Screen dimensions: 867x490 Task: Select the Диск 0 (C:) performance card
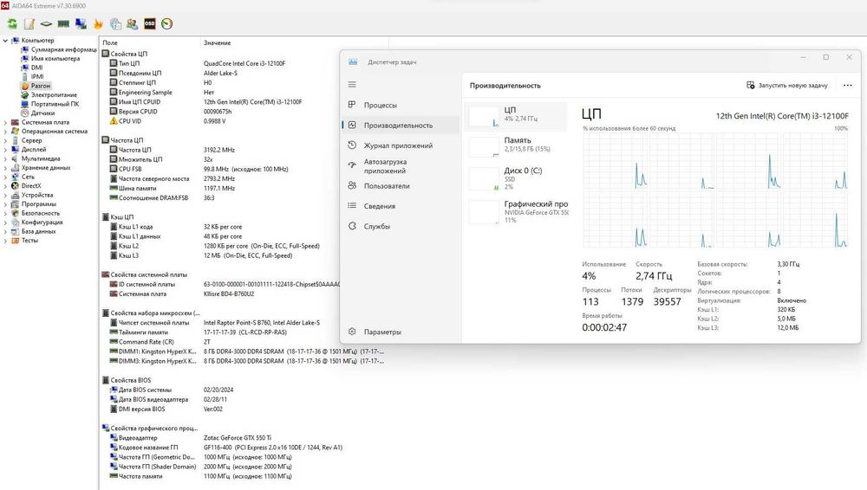[516, 178]
